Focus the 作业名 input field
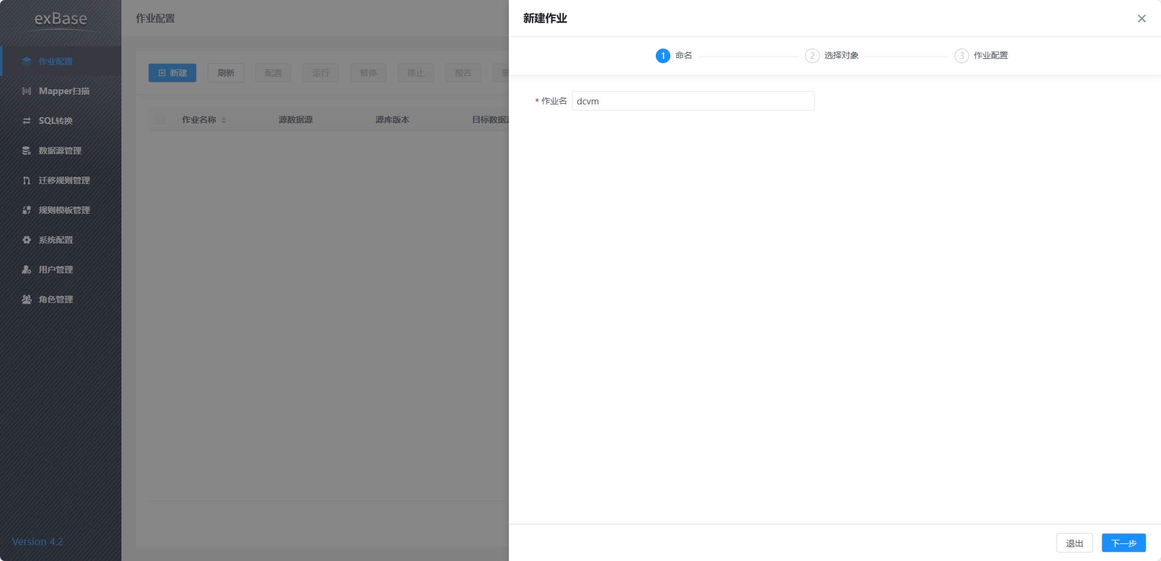The width and height of the screenshot is (1161, 561). (x=693, y=101)
